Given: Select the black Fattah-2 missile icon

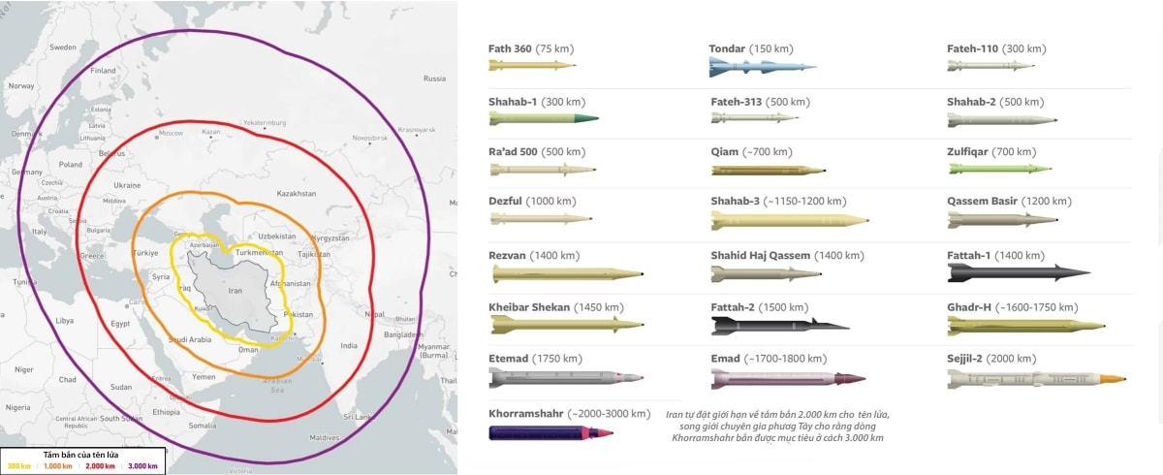Looking at the screenshot, I should click(779, 325).
